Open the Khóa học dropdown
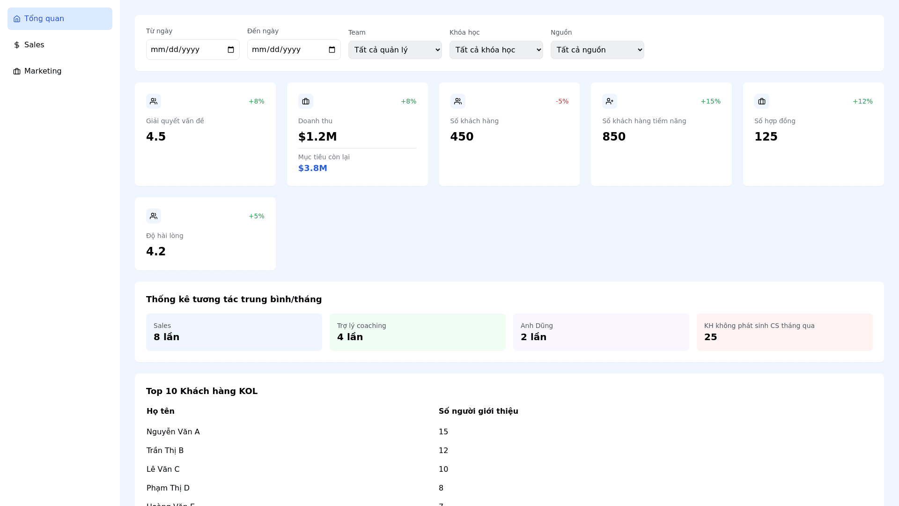This screenshot has width=899, height=506. pos(496,50)
